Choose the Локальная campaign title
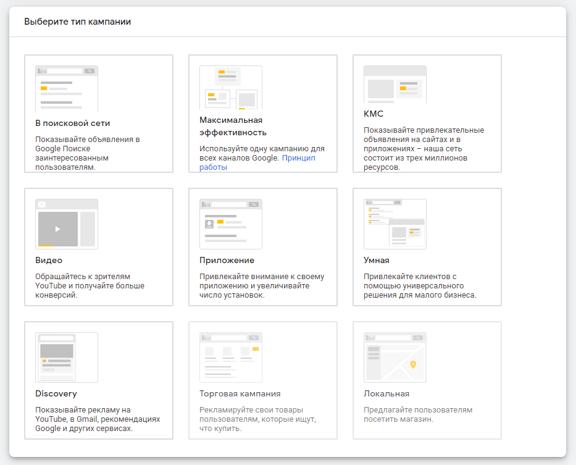The width and height of the screenshot is (576, 465). pos(386,393)
